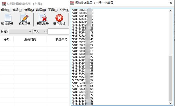Open the 查看(S) menu

[29, 10]
